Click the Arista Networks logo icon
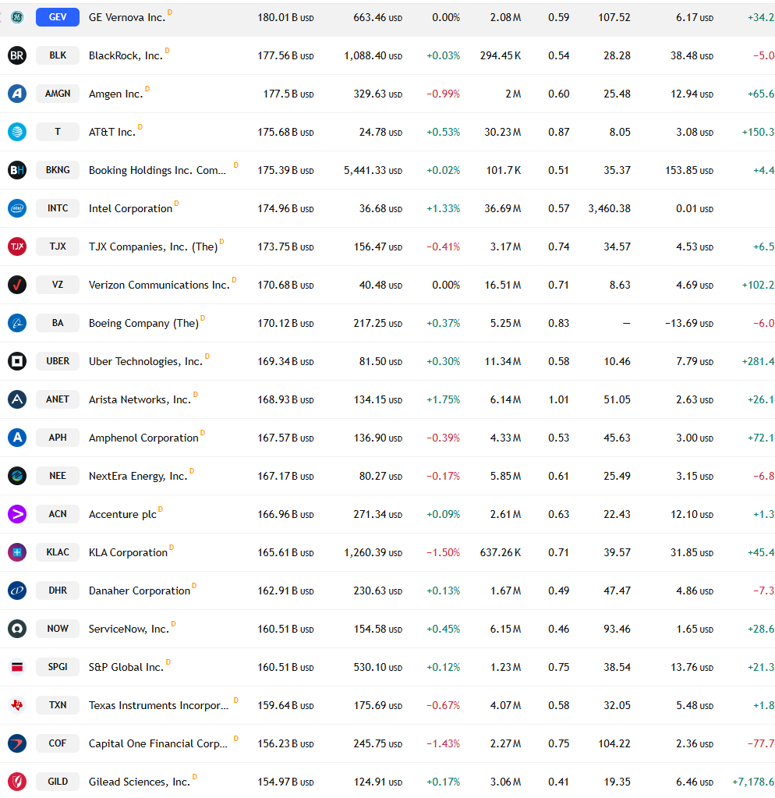Image resolution: width=775 pixels, height=798 pixels. (x=17, y=399)
